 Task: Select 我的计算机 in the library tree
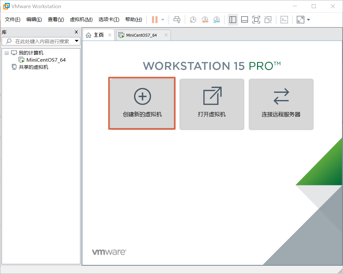pos(31,53)
